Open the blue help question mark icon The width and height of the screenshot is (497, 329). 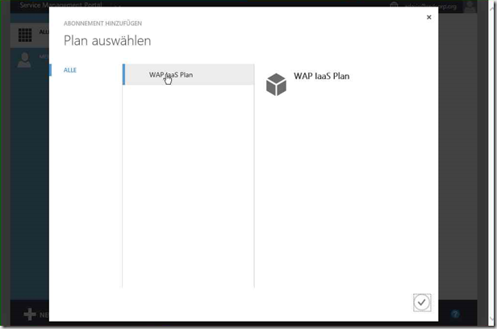point(456,314)
